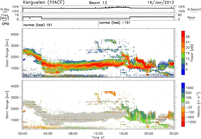Click the velocity panel "Slant Range [km]" label

7,105
